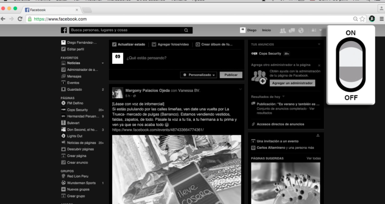Image resolution: width=385 pixels, height=204 pixels.
Task: Click Chrome back arrow
Action: pyautogui.click(x=3, y=19)
